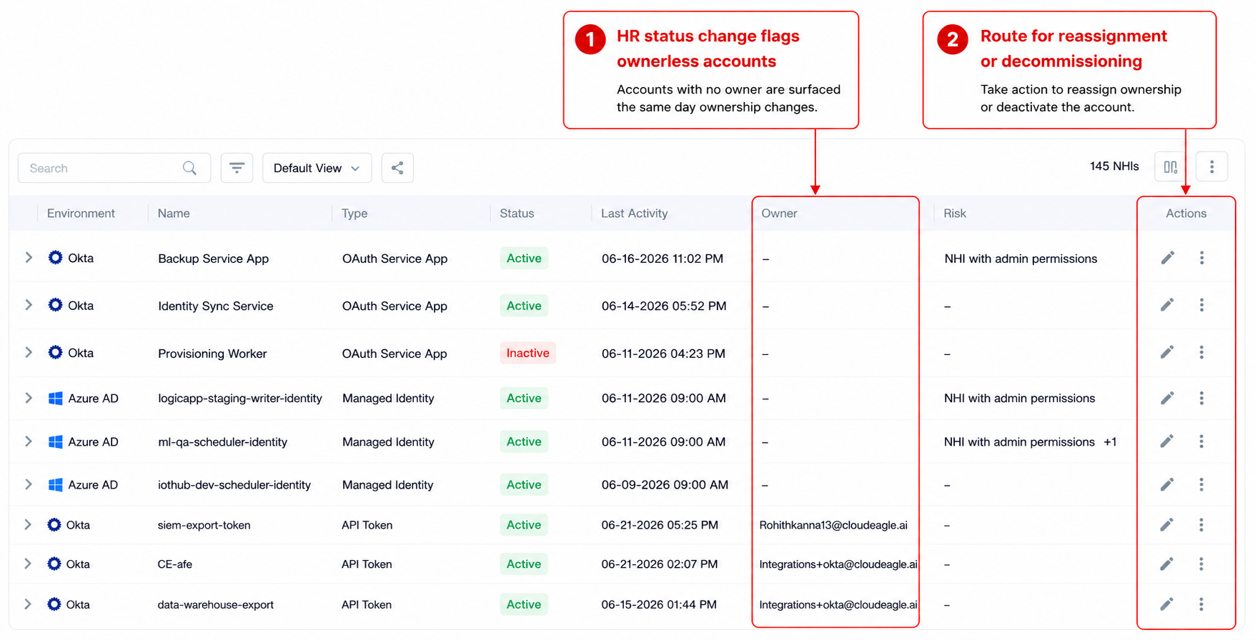Open the Default View dropdown
This screenshot has width=1255, height=640.
[317, 168]
